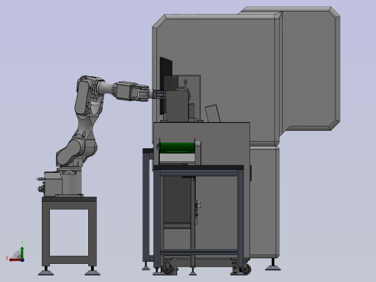Image resolution: width=376 pixels, height=282 pixels.
Task: Select the green conveyor belt on the cart
Action: (x=177, y=148)
